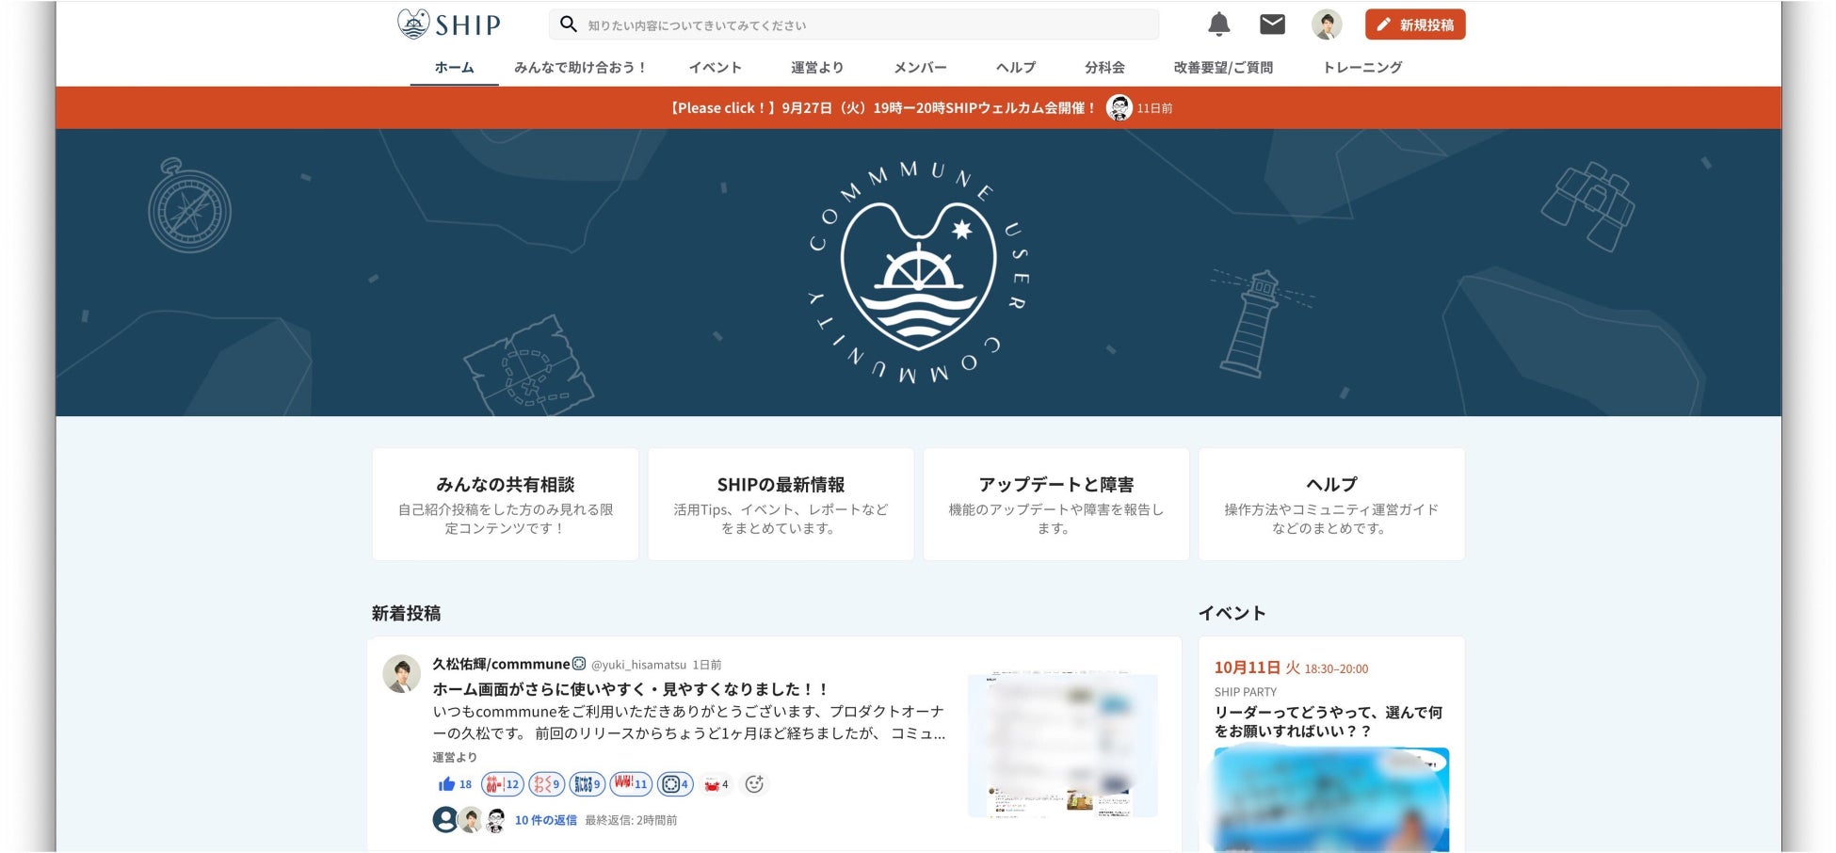Open the みんなの共有相談 card

point(506,505)
